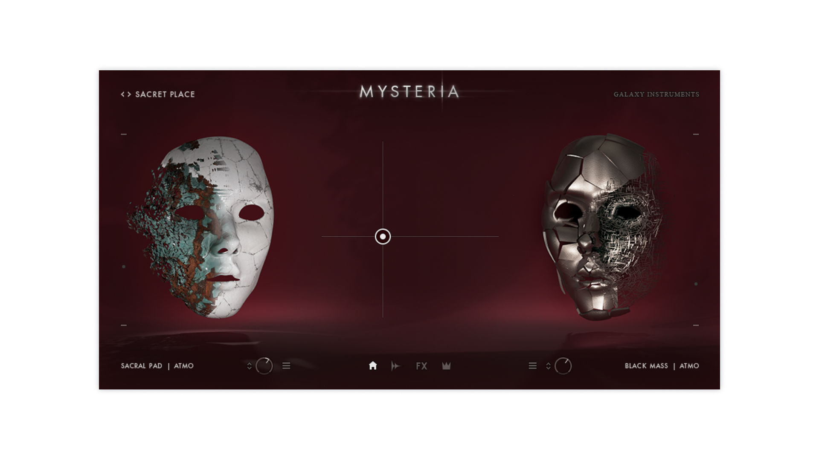Open BLACK MASS layer sound selector
Screen dimensions: 819x460
[646, 366]
